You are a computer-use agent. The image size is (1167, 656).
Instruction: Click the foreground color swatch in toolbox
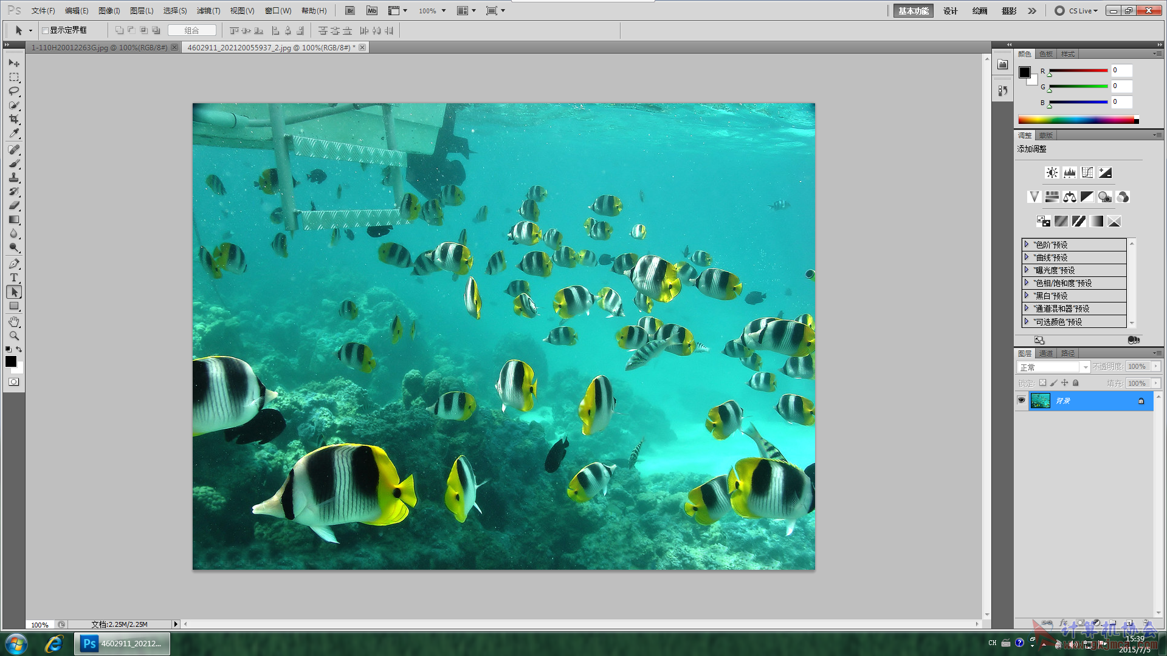[x=10, y=361]
